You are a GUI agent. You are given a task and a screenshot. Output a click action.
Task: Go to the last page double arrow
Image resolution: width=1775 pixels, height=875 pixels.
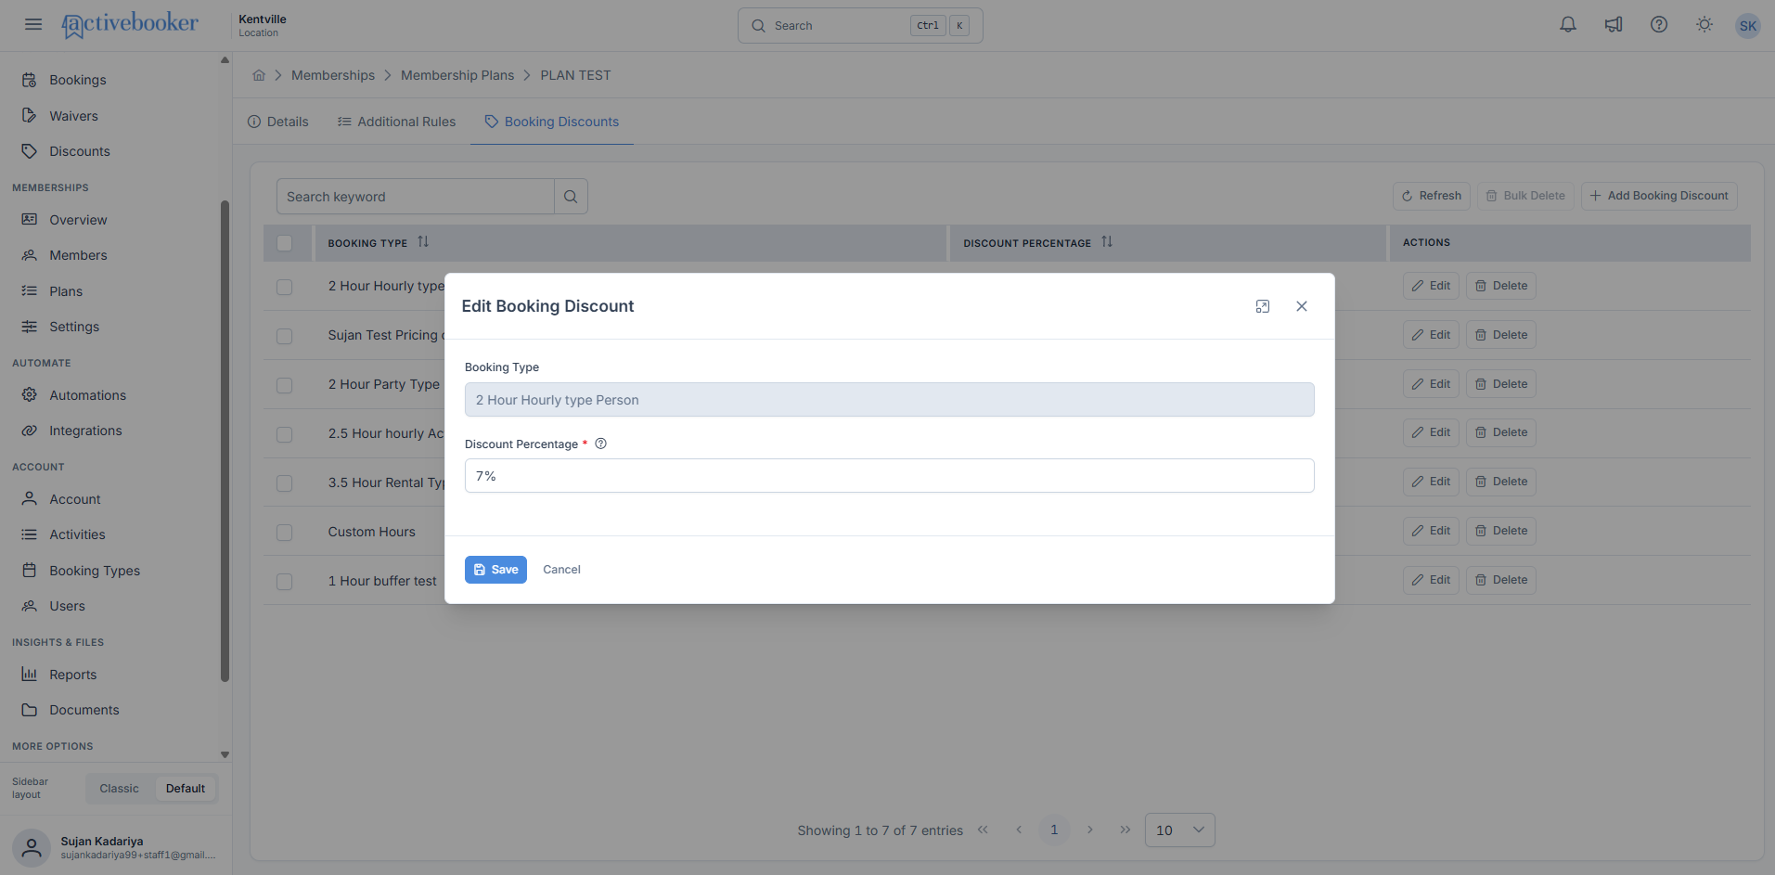[1125, 830]
